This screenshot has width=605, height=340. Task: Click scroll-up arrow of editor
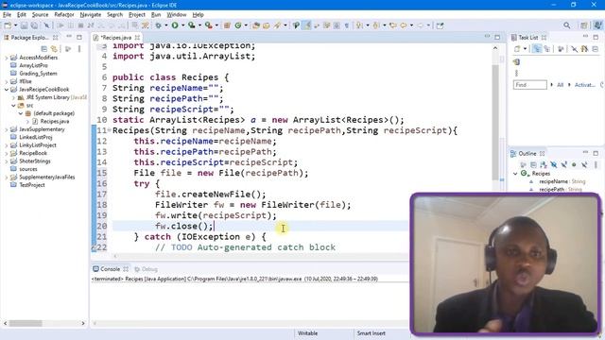[495, 48]
